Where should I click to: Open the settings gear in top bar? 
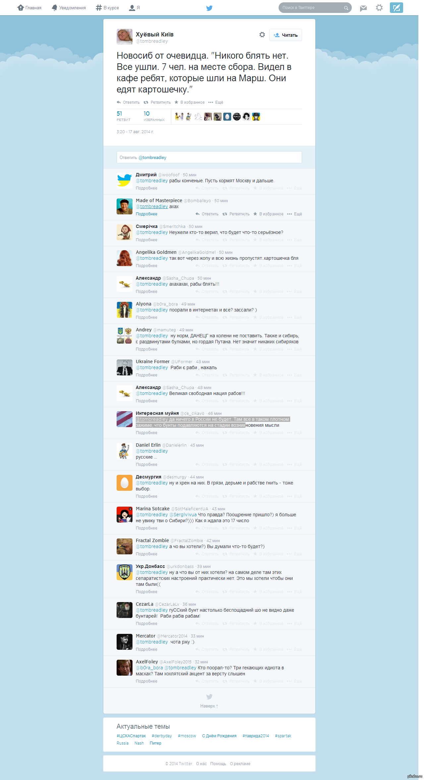coord(379,8)
